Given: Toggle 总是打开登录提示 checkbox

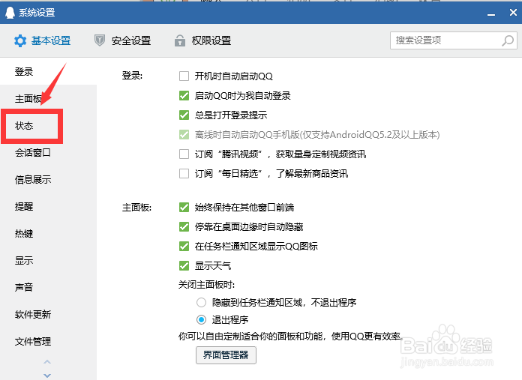Looking at the screenshot, I should coord(184,115).
